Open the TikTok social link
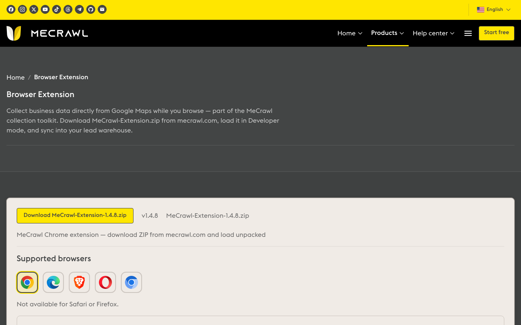The image size is (521, 325). [x=57, y=9]
